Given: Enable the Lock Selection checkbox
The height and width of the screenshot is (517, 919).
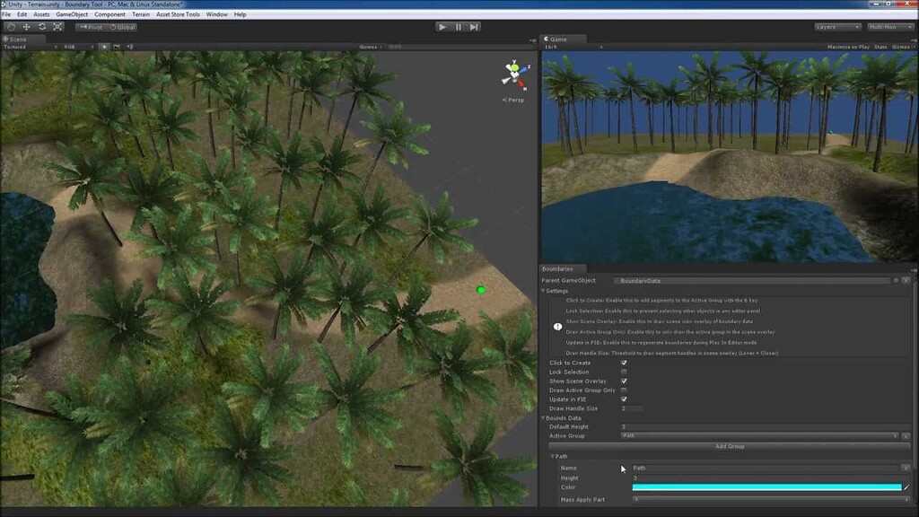Looking at the screenshot, I should (623, 372).
